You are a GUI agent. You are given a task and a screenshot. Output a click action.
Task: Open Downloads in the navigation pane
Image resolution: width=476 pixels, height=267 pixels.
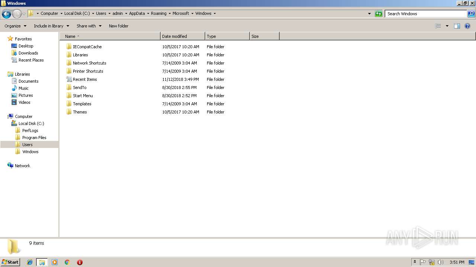(28, 53)
